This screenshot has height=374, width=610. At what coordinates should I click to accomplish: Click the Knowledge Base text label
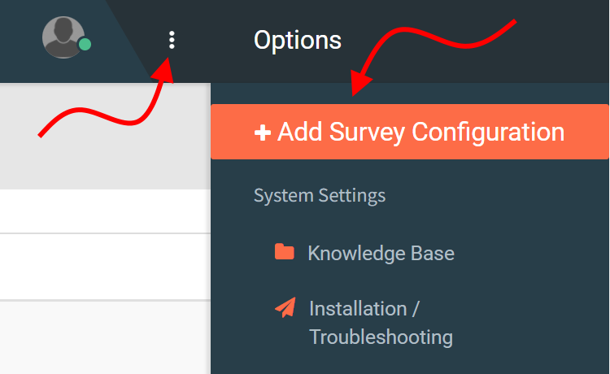381,254
